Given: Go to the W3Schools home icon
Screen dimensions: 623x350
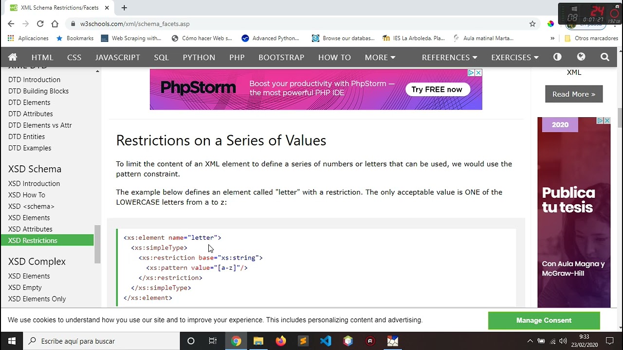Looking at the screenshot, I should point(13,57).
